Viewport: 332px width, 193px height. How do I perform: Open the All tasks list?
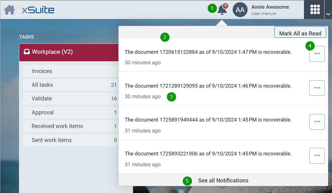pyautogui.click(x=42, y=85)
